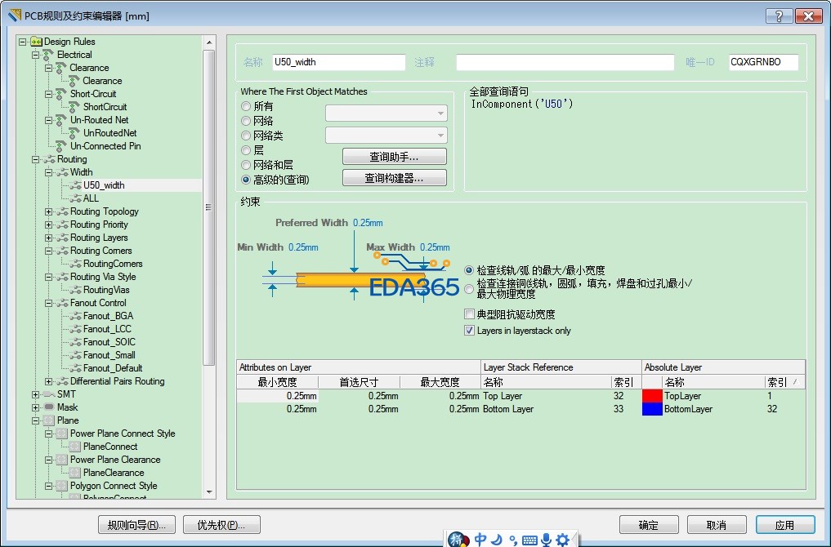Click the Differential Pairs Routing icon
The image size is (831, 547).
tap(62, 381)
